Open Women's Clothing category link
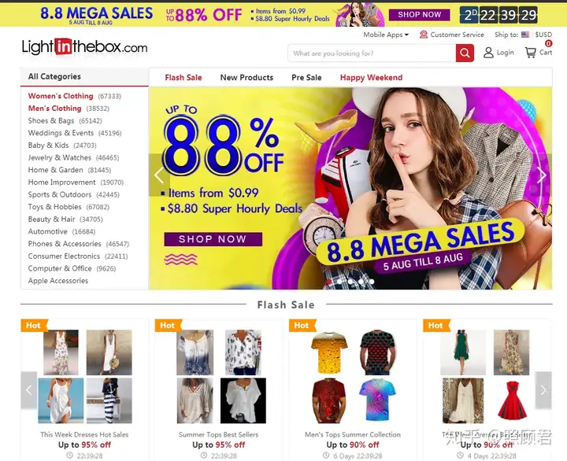The height and width of the screenshot is (461, 567). (x=61, y=96)
